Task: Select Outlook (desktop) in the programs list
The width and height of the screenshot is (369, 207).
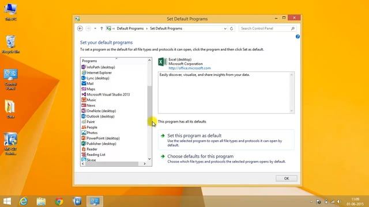Action: click(x=98, y=116)
